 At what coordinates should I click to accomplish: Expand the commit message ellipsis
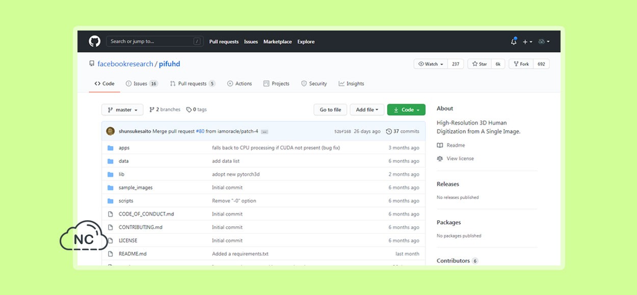coord(264,132)
